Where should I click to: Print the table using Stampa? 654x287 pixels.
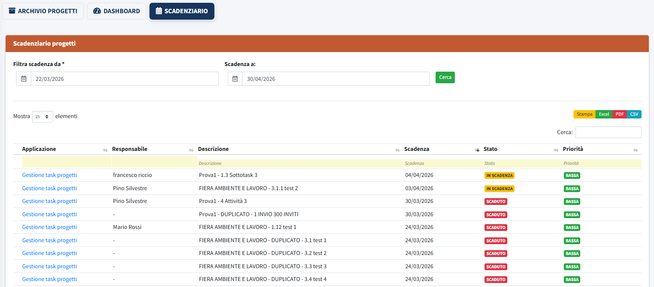[x=584, y=114]
